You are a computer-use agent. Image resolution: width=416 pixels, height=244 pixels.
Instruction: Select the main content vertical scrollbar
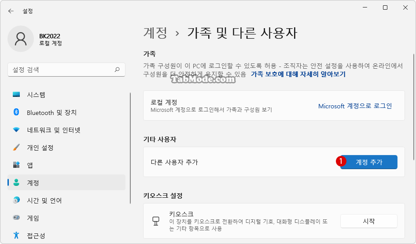pos(414,107)
